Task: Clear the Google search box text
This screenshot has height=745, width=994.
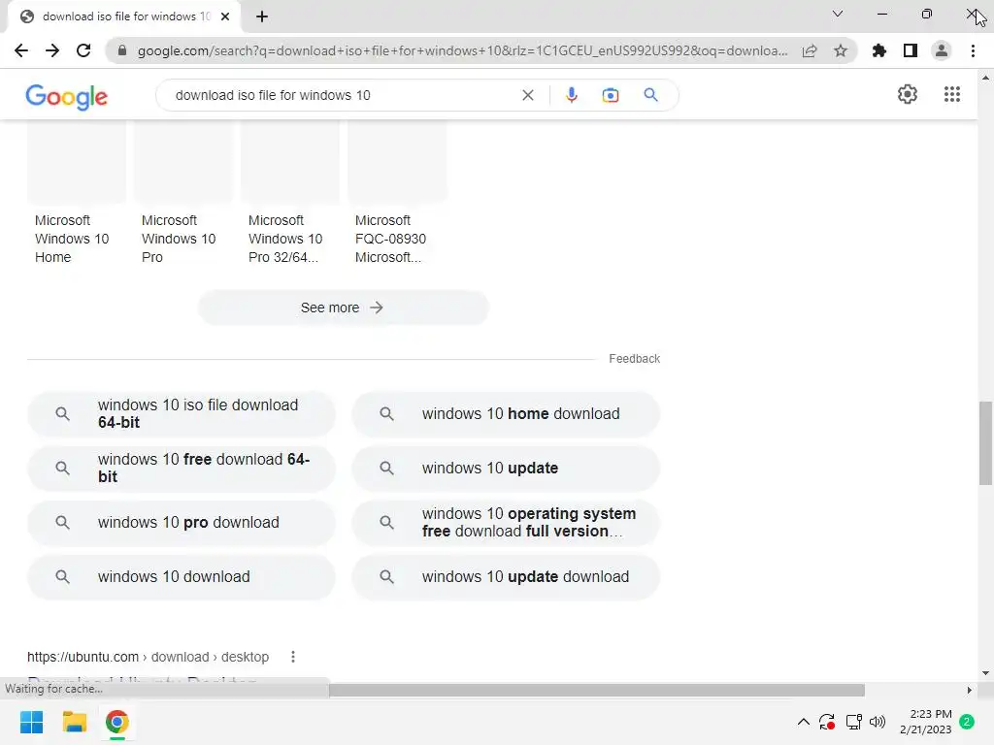Action: (527, 95)
